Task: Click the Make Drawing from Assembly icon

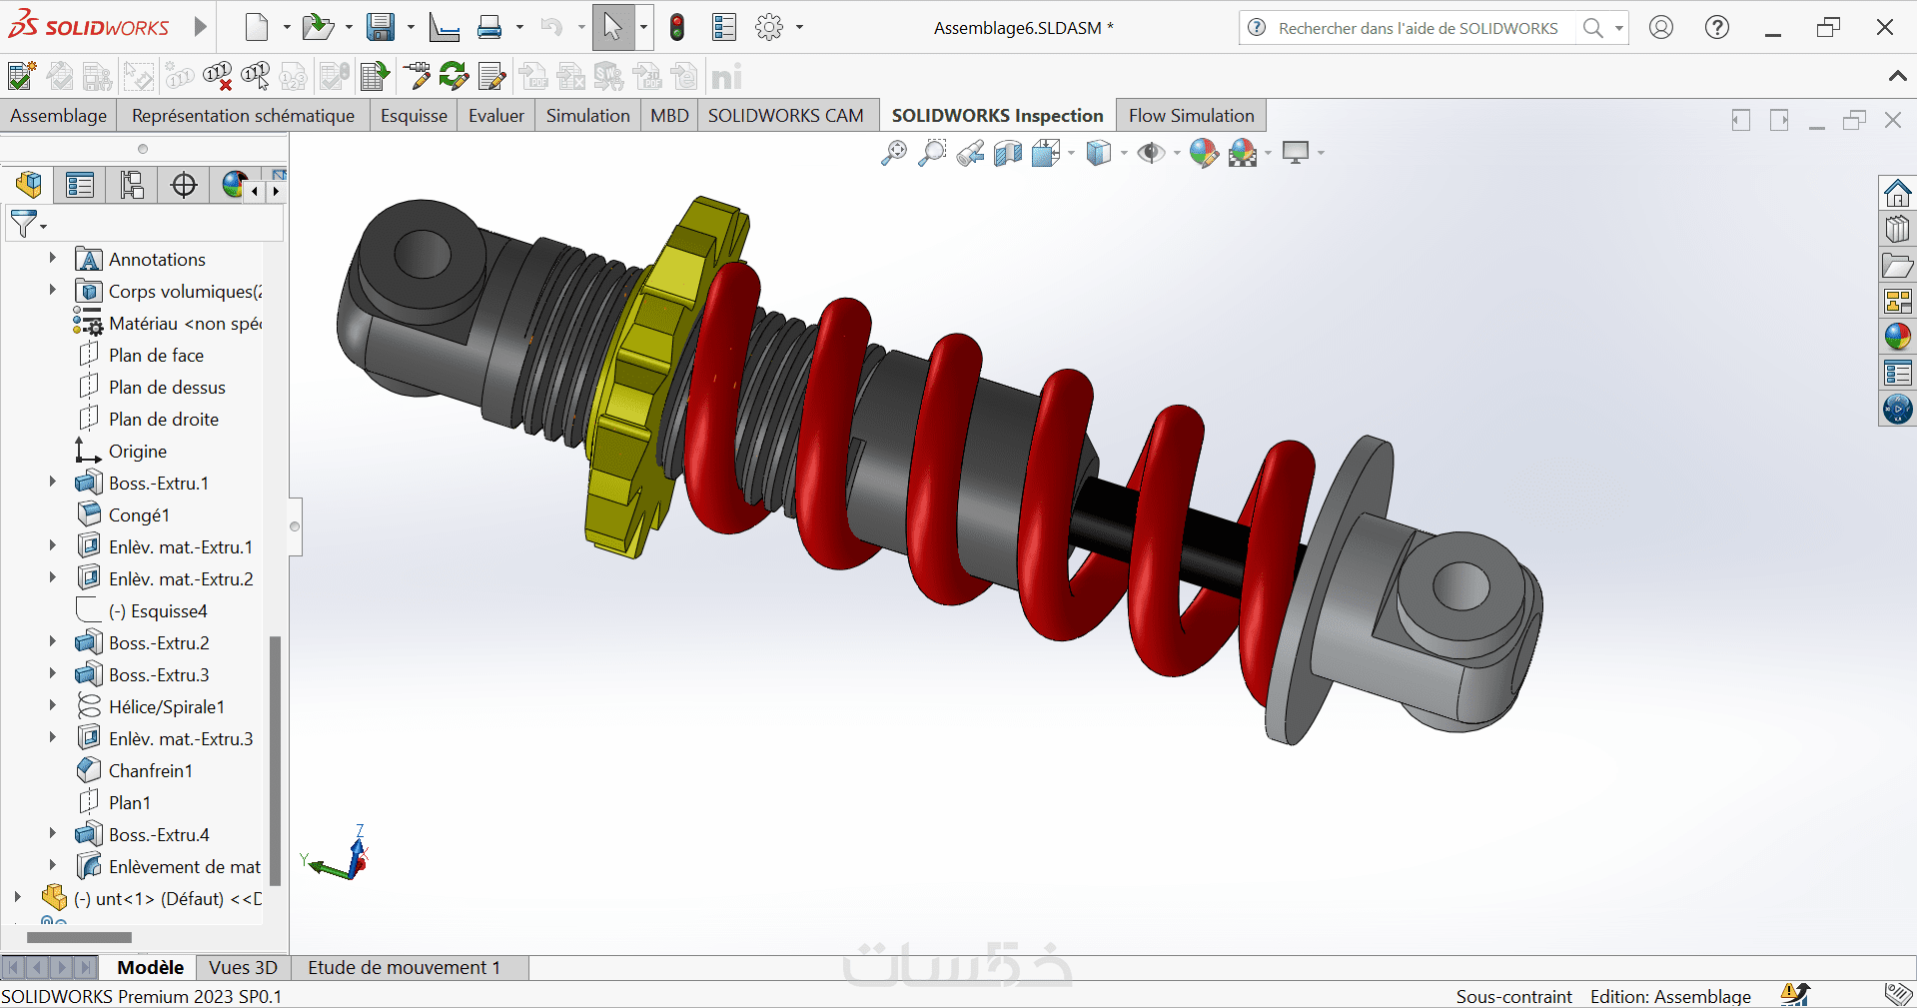Action: coord(444,27)
